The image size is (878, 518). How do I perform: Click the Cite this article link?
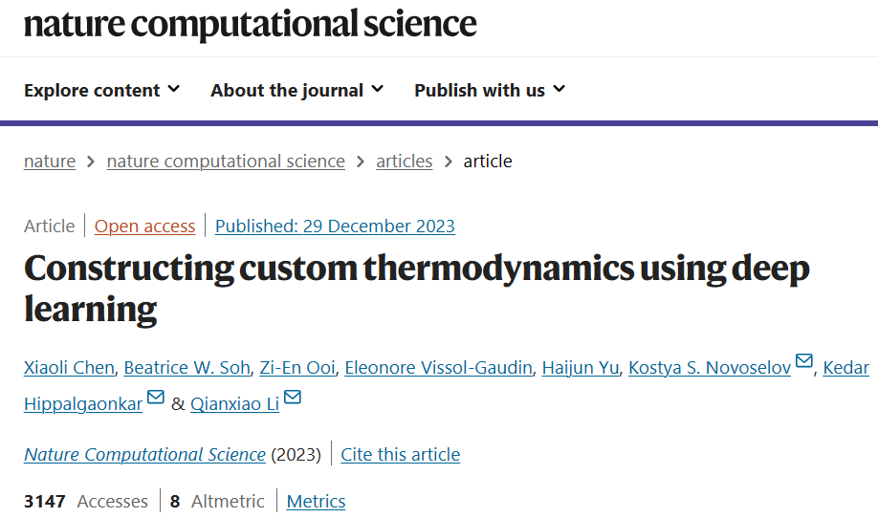401,454
